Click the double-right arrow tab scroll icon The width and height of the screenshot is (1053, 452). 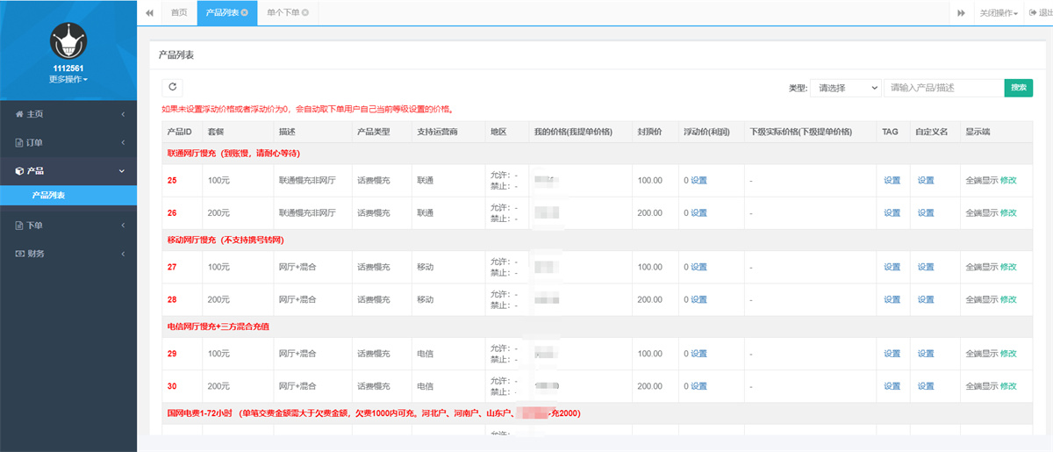click(961, 12)
